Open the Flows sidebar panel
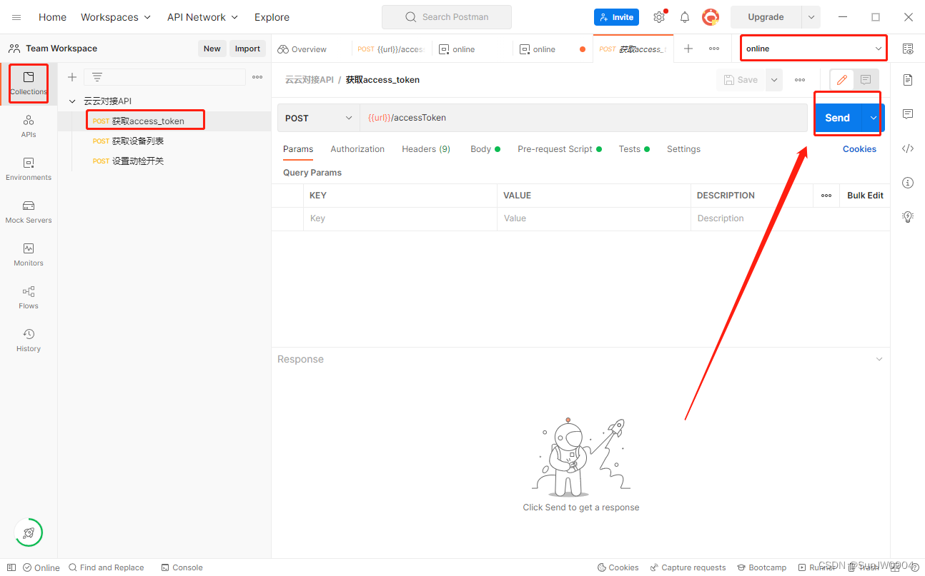Screen dimensions: 925x576 click(x=29, y=298)
